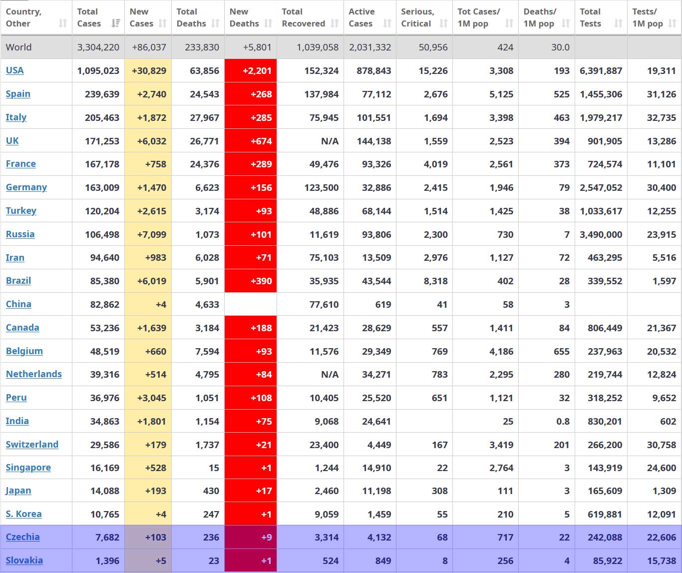Sort by Deaths/1M pop icon
The width and height of the screenshot is (682, 573).
(x=566, y=23)
